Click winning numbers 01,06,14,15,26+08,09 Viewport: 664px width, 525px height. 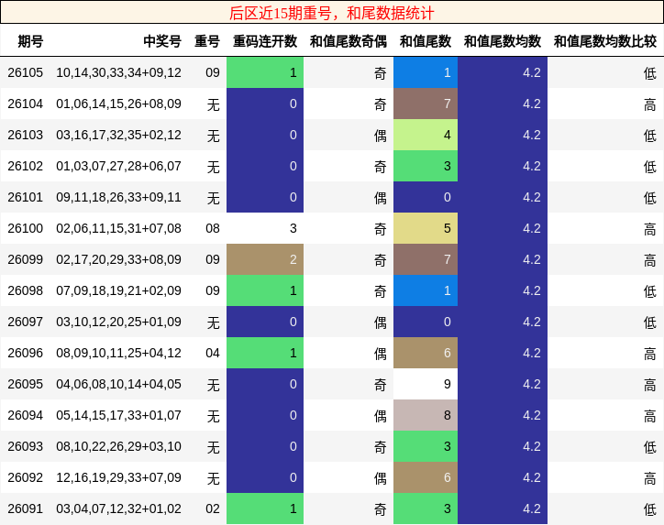(x=118, y=104)
